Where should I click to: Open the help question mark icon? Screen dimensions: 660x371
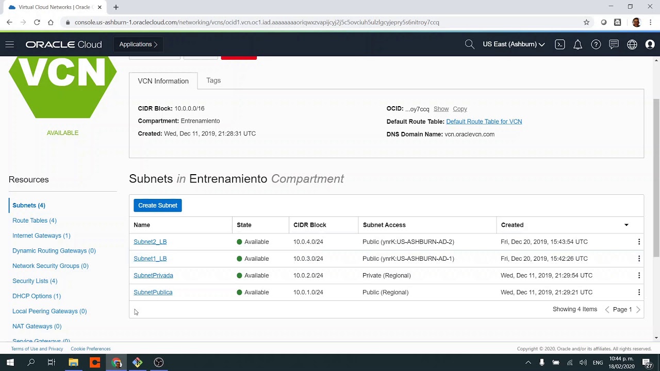coord(596,44)
